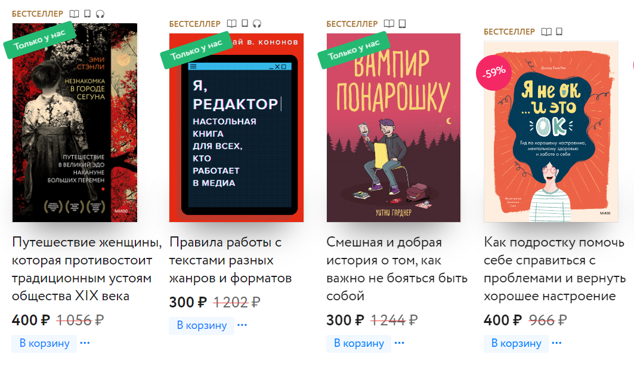Add Я не ок book to cart
The height and width of the screenshot is (388, 634).
[517, 343]
